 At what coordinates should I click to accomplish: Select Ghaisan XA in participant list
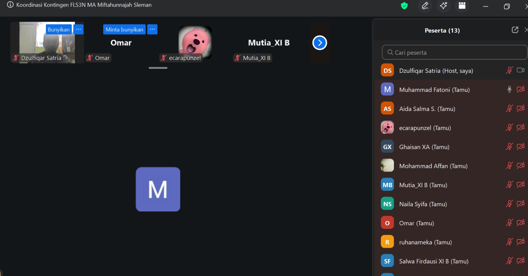(x=424, y=147)
